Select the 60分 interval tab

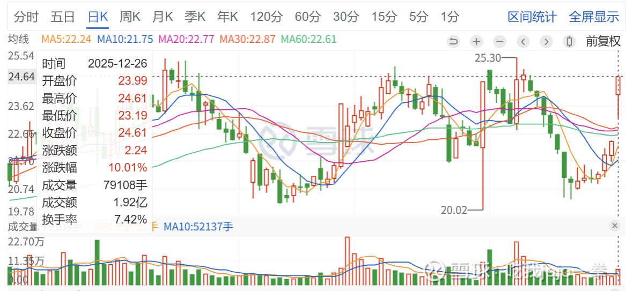click(x=308, y=17)
